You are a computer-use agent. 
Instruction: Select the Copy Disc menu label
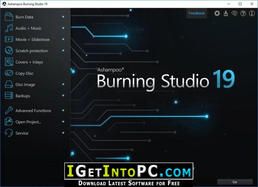24,73
